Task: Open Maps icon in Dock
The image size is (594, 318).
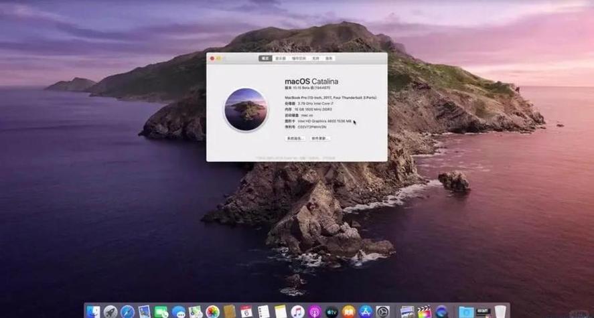Action: pos(196,312)
